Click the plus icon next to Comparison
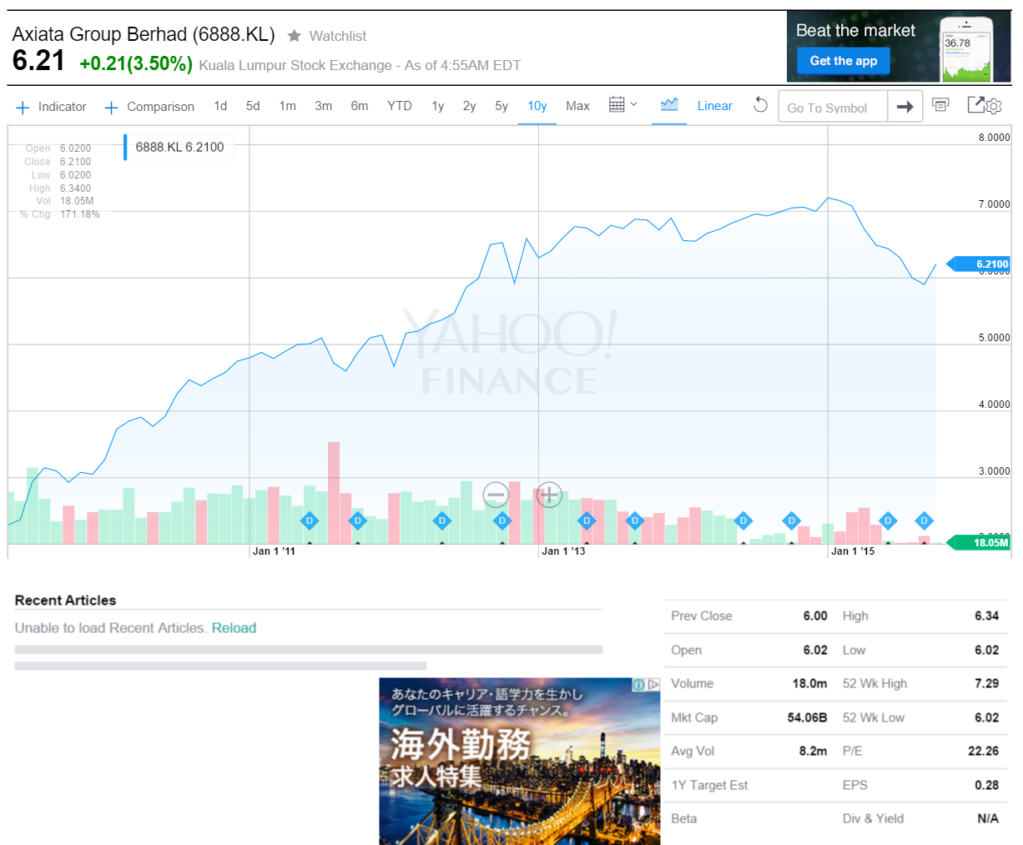Image resolution: width=1023 pixels, height=845 pixels. click(111, 108)
